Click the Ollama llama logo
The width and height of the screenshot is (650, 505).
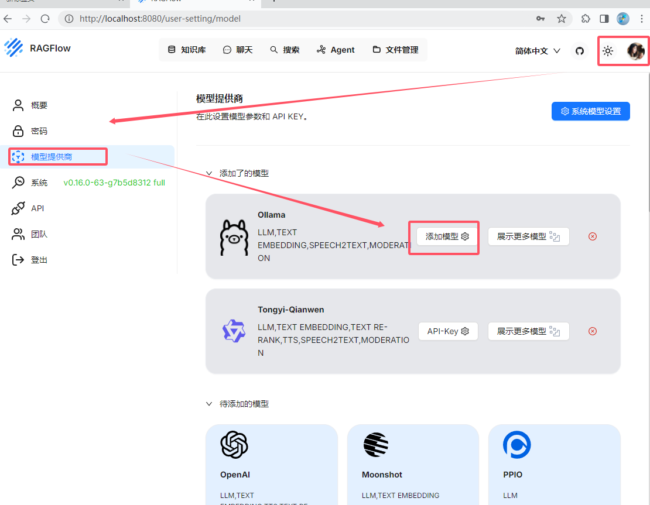tap(234, 238)
